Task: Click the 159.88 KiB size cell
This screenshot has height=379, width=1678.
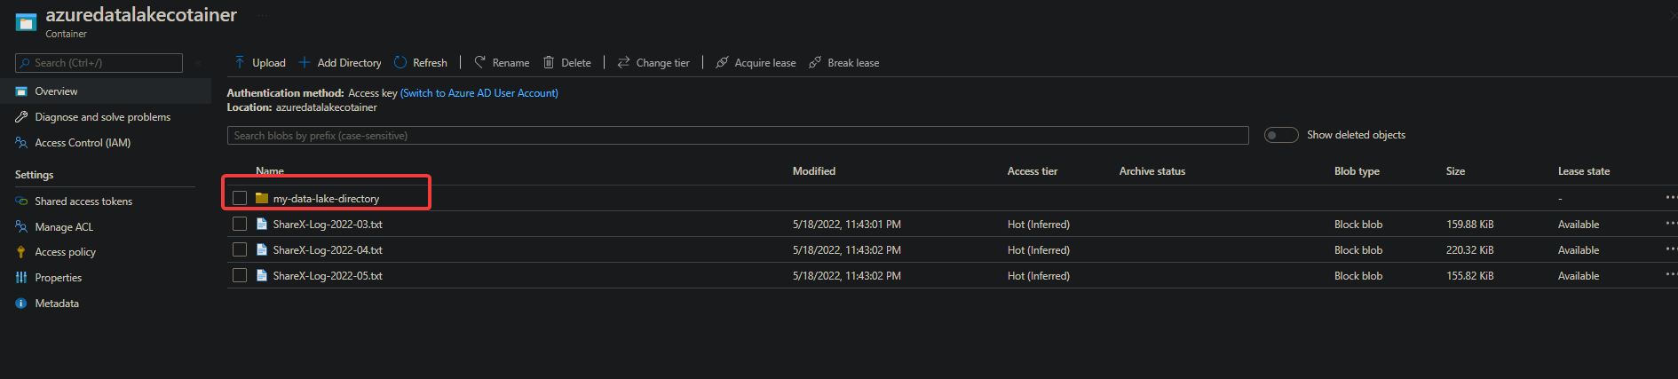Action: point(1470,225)
